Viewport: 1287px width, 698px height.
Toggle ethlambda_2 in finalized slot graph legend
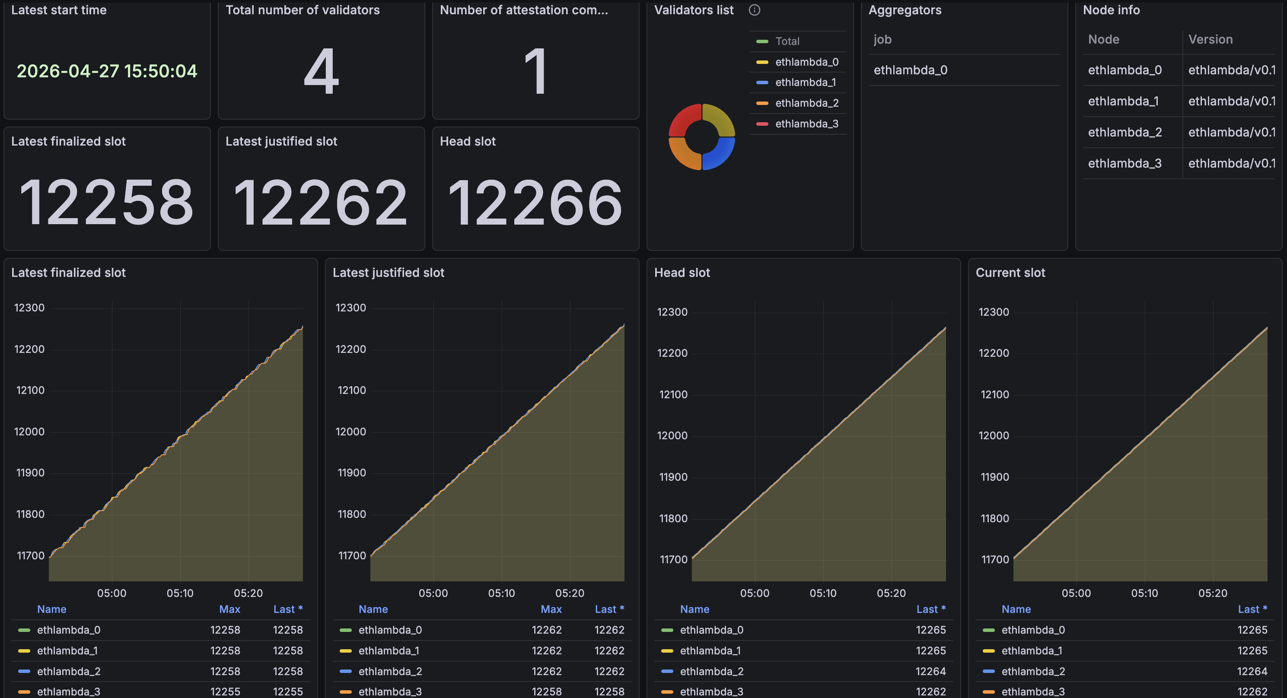(68, 671)
